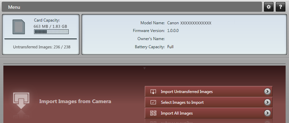Click the firmware version 1.0.0.0 value

[x=173, y=31]
